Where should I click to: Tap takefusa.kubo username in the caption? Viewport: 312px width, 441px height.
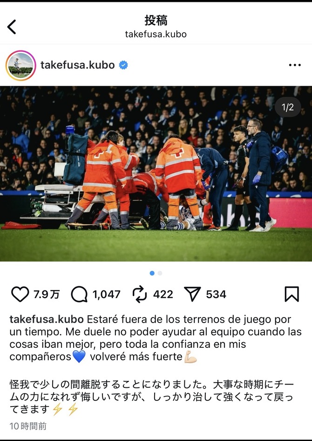tap(47, 319)
